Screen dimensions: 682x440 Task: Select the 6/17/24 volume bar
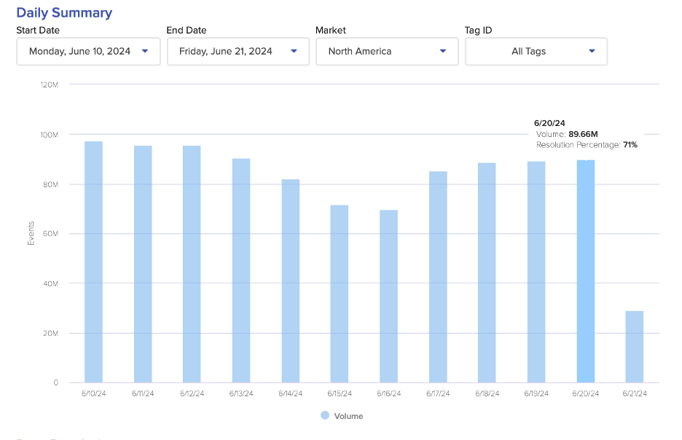(438, 277)
